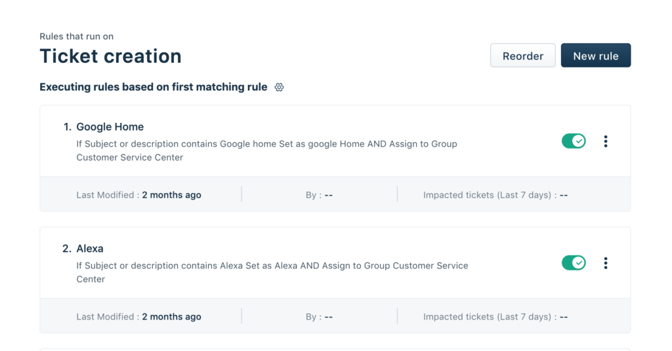This screenshot has height=351, width=672.
Task: Click the Ticket creation heading
Action: (x=110, y=56)
